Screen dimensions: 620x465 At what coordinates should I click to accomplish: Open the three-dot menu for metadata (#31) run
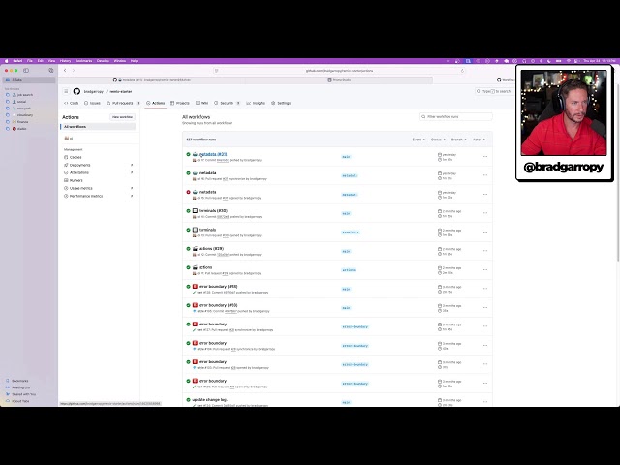click(485, 157)
